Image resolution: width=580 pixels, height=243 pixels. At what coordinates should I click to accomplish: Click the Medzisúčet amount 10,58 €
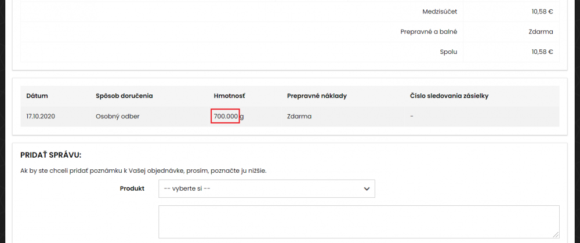(x=542, y=12)
